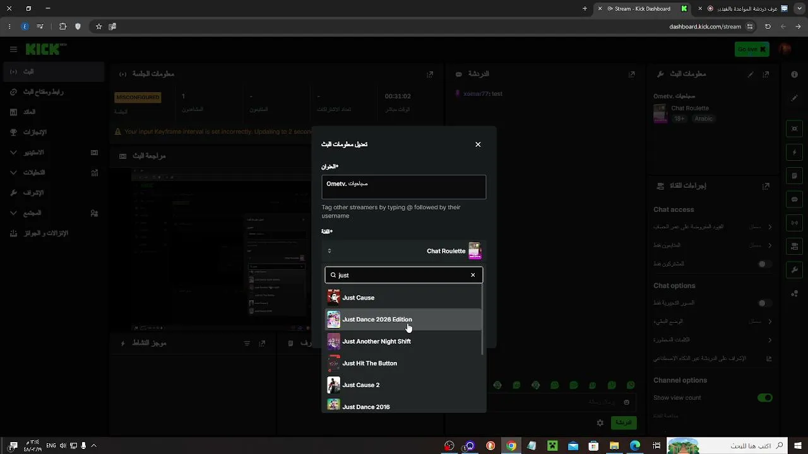Open the user profile avatar menu

(x=785, y=49)
